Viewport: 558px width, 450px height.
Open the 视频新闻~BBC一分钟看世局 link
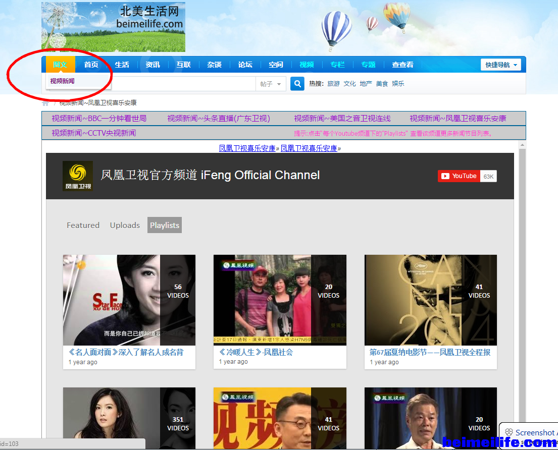pos(99,119)
